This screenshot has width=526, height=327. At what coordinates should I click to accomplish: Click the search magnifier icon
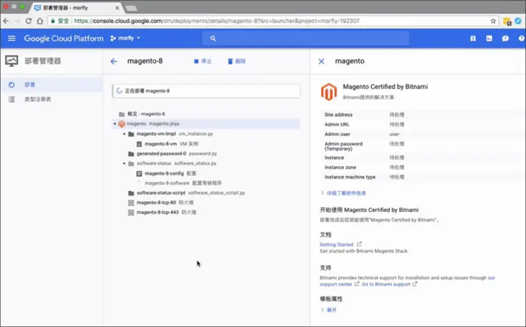213,39
